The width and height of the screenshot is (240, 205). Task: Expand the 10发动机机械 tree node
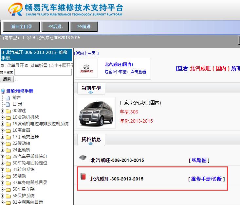[2, 118]
